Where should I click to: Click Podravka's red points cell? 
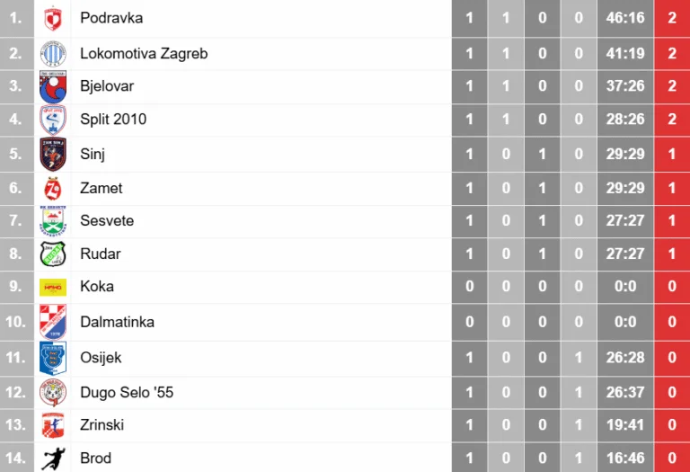(x=672, y=18)
